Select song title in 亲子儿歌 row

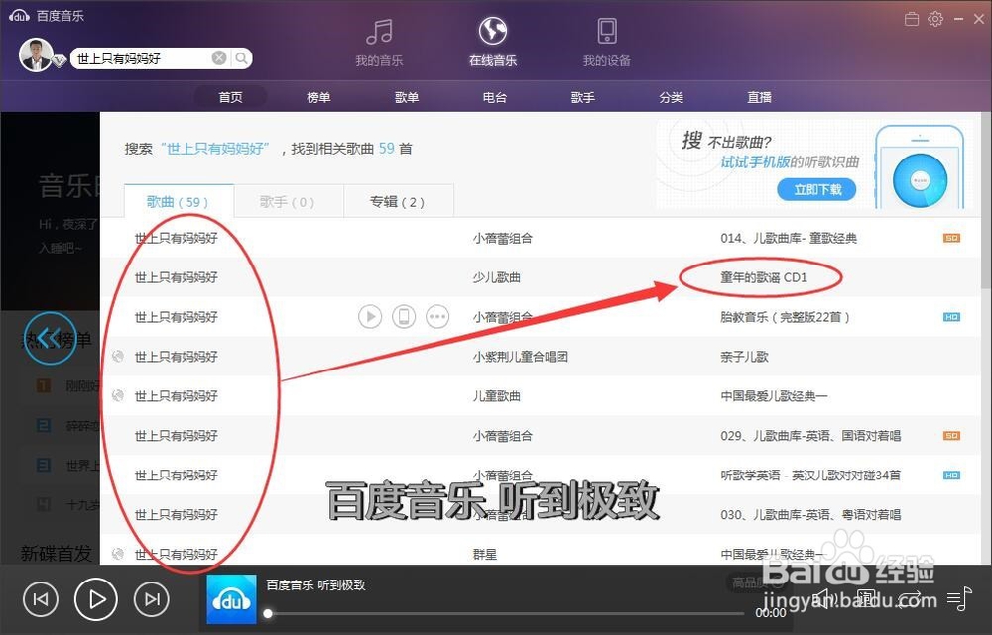(176, 357)
